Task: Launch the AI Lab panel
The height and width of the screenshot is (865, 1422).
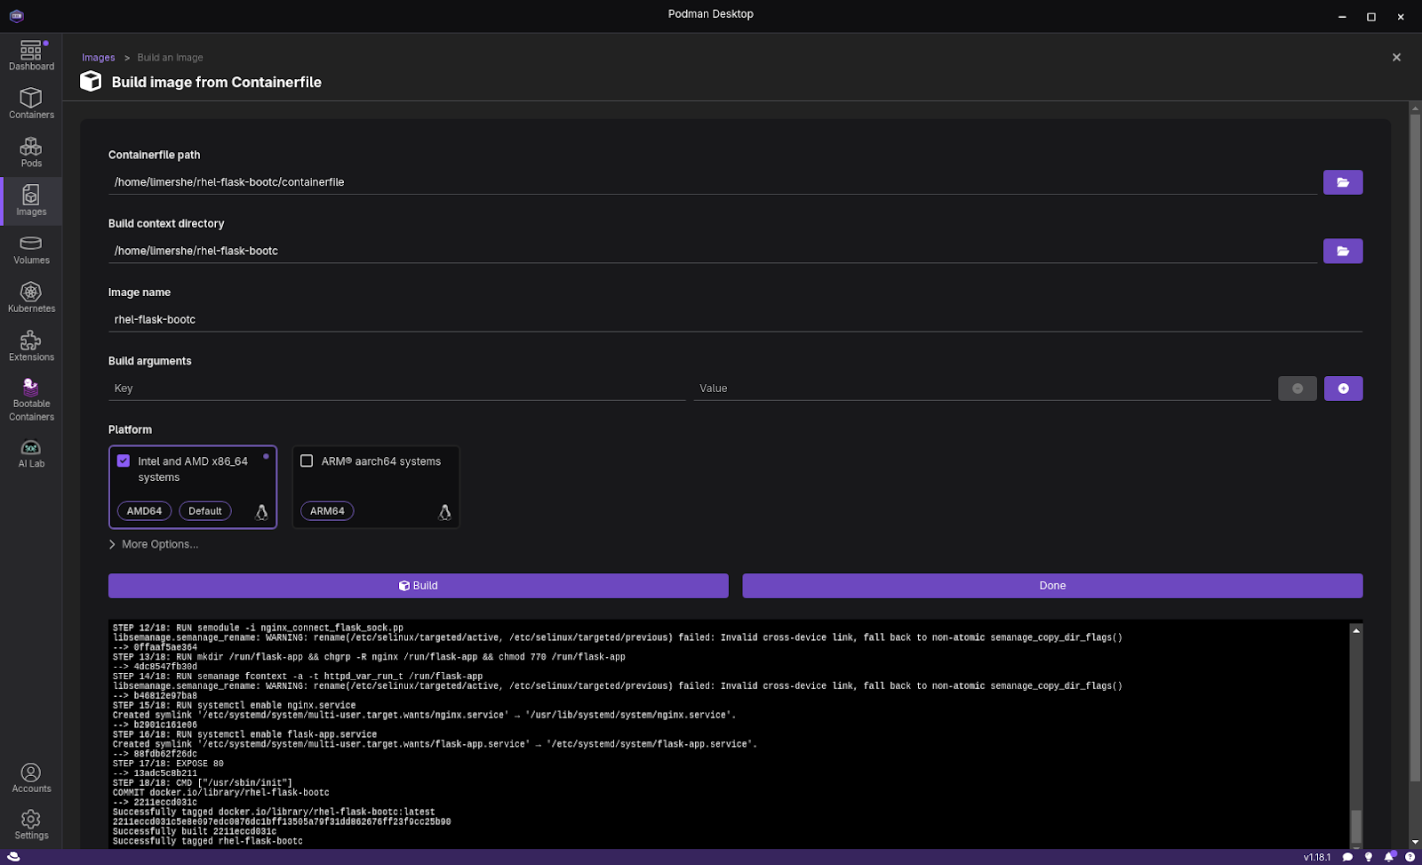Action: (31, 453)
